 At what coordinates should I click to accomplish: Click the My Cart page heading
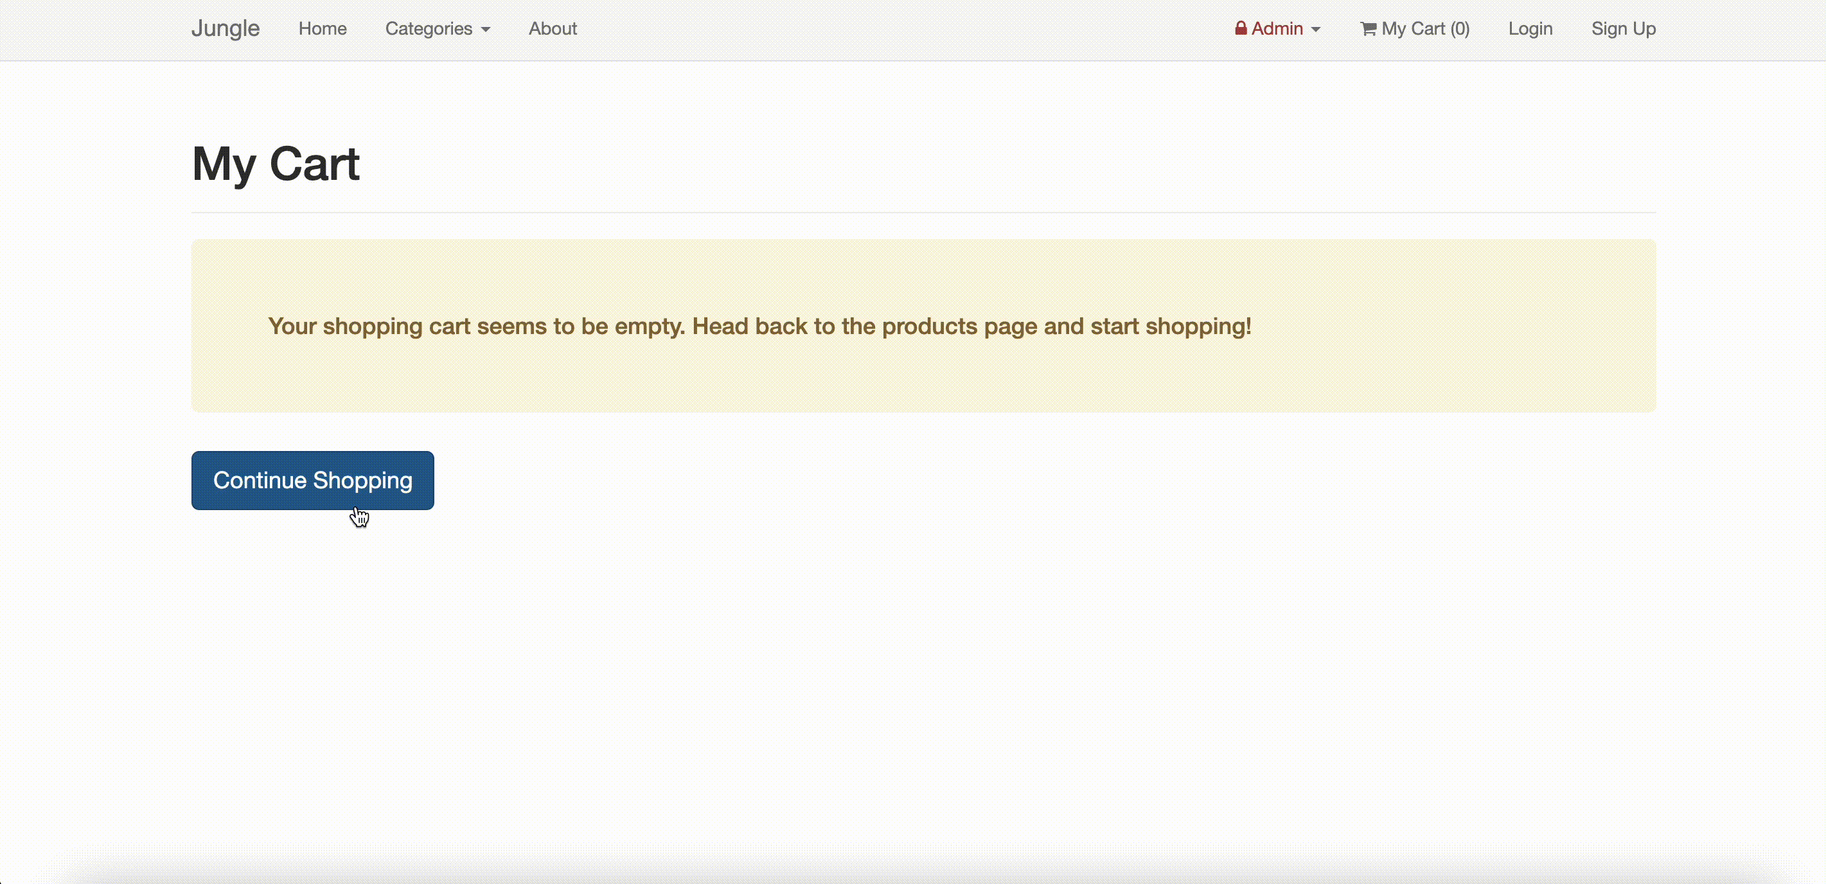point(276,164)
